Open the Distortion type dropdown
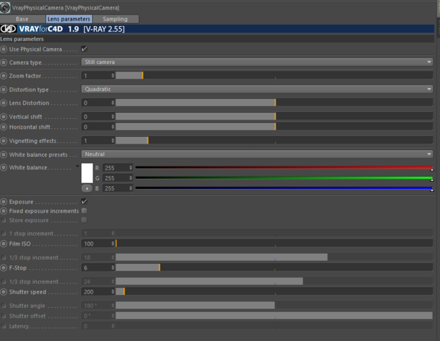 (257, 89)
